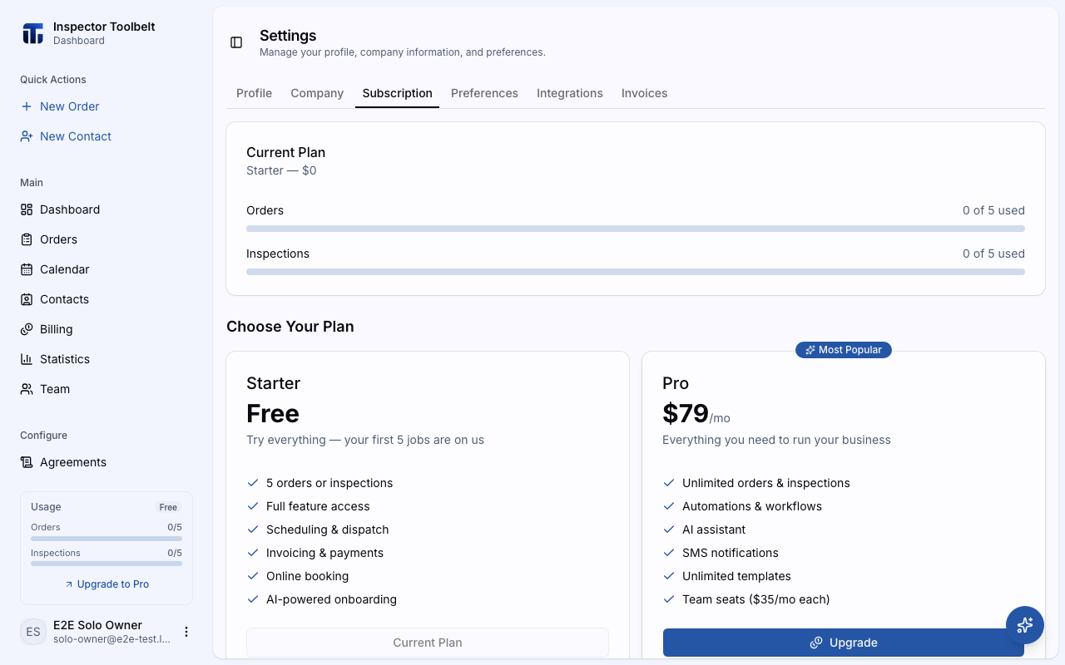Open user menu three-dot icon
Viewport: 1065px width, 665px height.
[186, 632]
